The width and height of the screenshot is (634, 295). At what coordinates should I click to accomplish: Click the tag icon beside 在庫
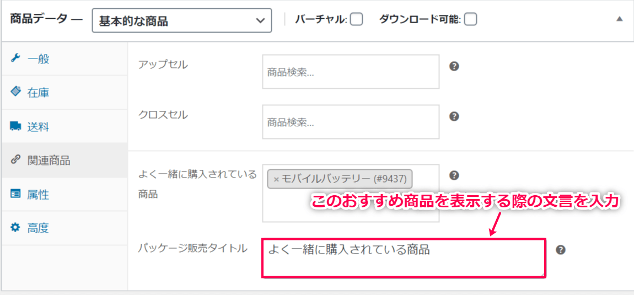(15, 92)
